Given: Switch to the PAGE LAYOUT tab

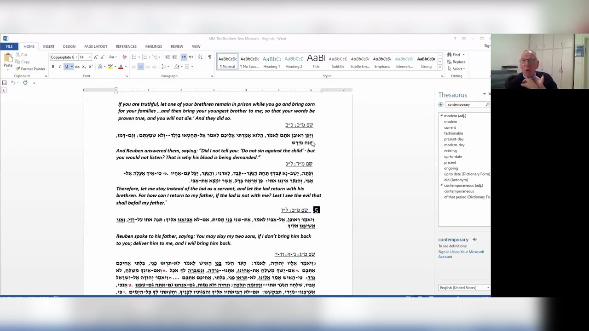Looking at the screenshot, I should pos(96,46).
